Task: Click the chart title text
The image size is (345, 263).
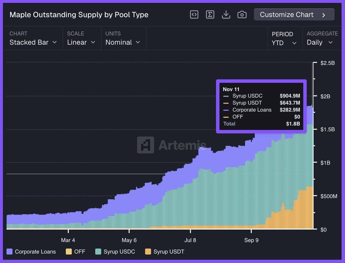Action: [79, 15]
